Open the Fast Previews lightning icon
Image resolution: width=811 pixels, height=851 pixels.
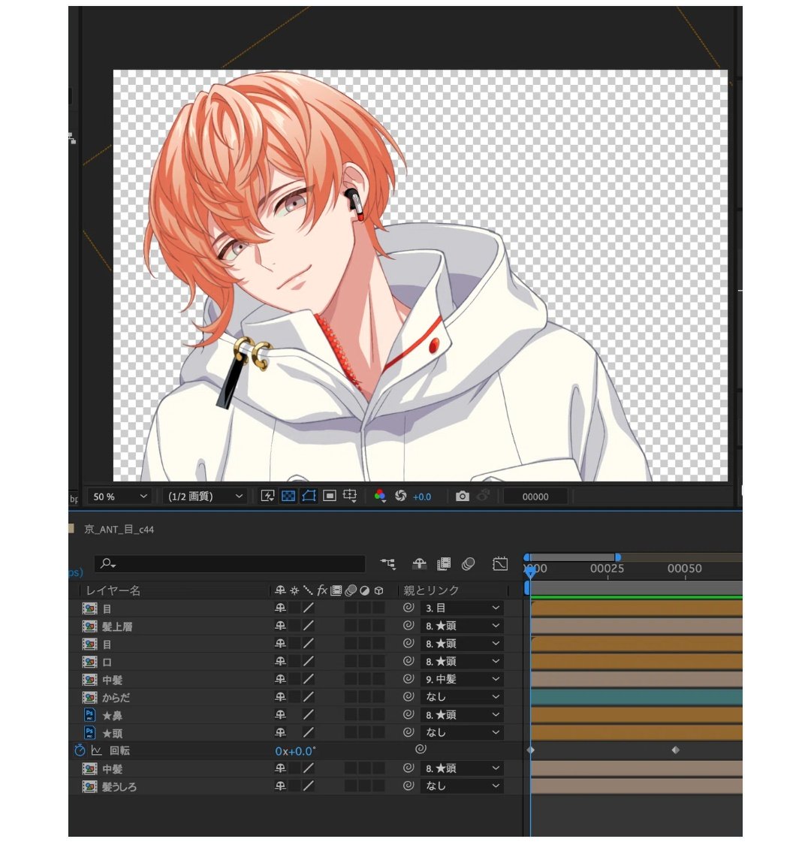[267, 496]
